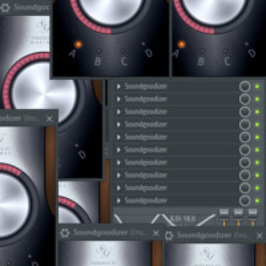This screenshot has width=266, height=266.
Task: Open the slot 2 Soundgoodizer arrow menu
Action: [x=119, y=99]
